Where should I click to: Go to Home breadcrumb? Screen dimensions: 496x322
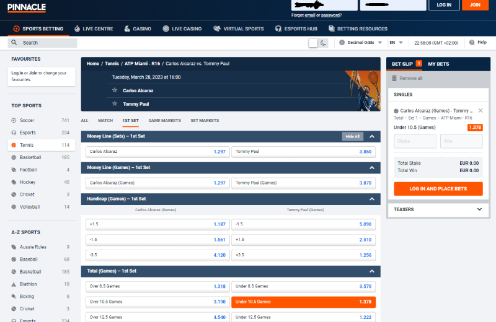tap(92, 64)
